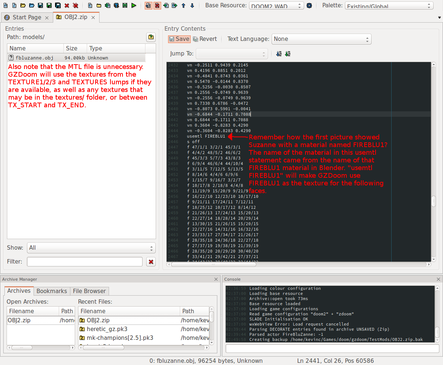Open the Base Resource dropdown
Viewport: 443px width, 365px height.
click(x=276, y=6)
